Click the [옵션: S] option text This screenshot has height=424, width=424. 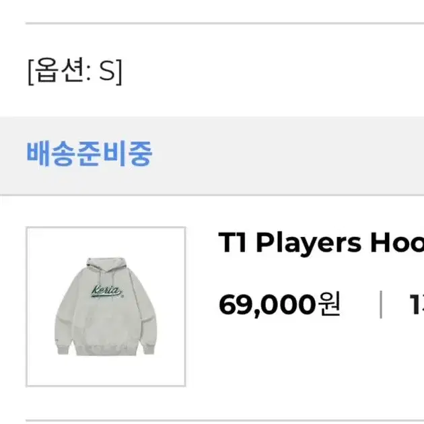pyautogui.click(x=75, y=71)
